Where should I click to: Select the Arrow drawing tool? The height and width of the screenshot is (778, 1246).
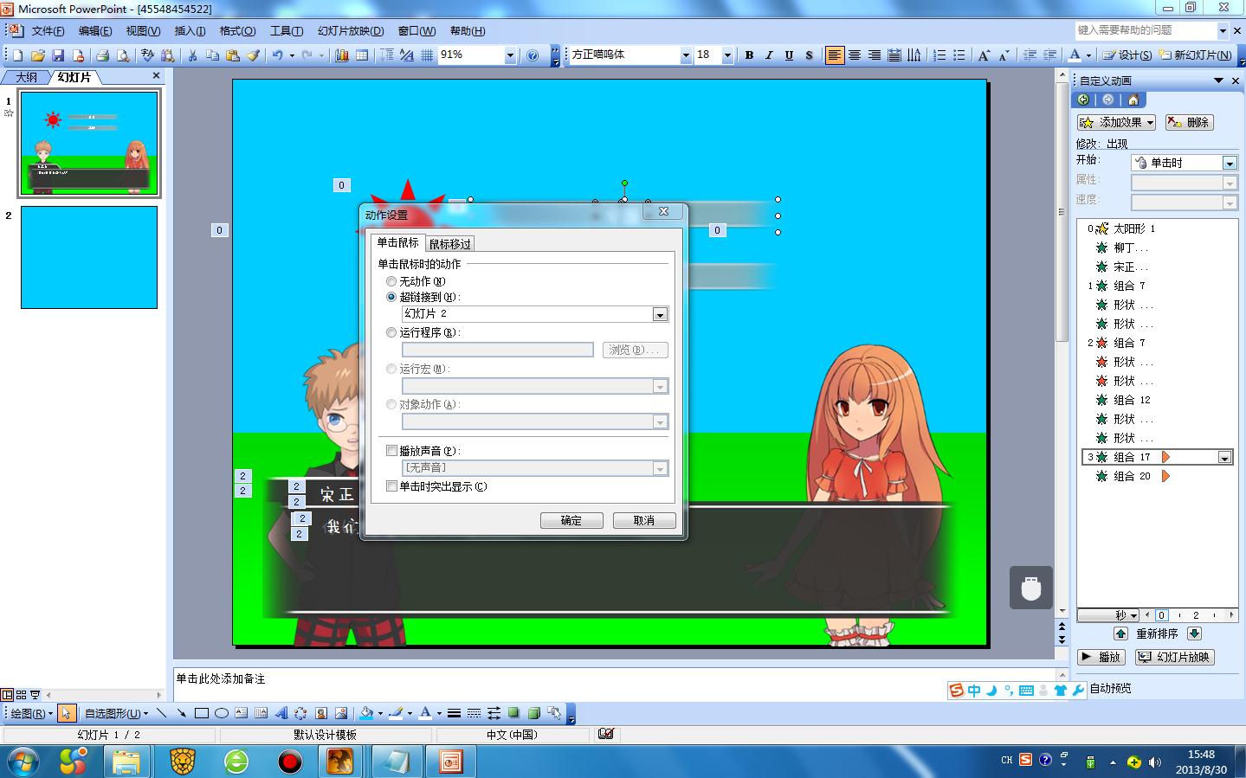181,714
